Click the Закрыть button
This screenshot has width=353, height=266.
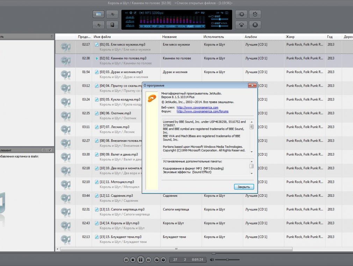pos(244,187)
